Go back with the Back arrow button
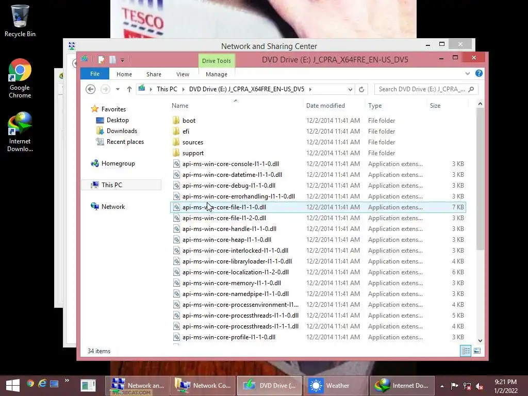The image size is (528, 396). coord(90,89)
